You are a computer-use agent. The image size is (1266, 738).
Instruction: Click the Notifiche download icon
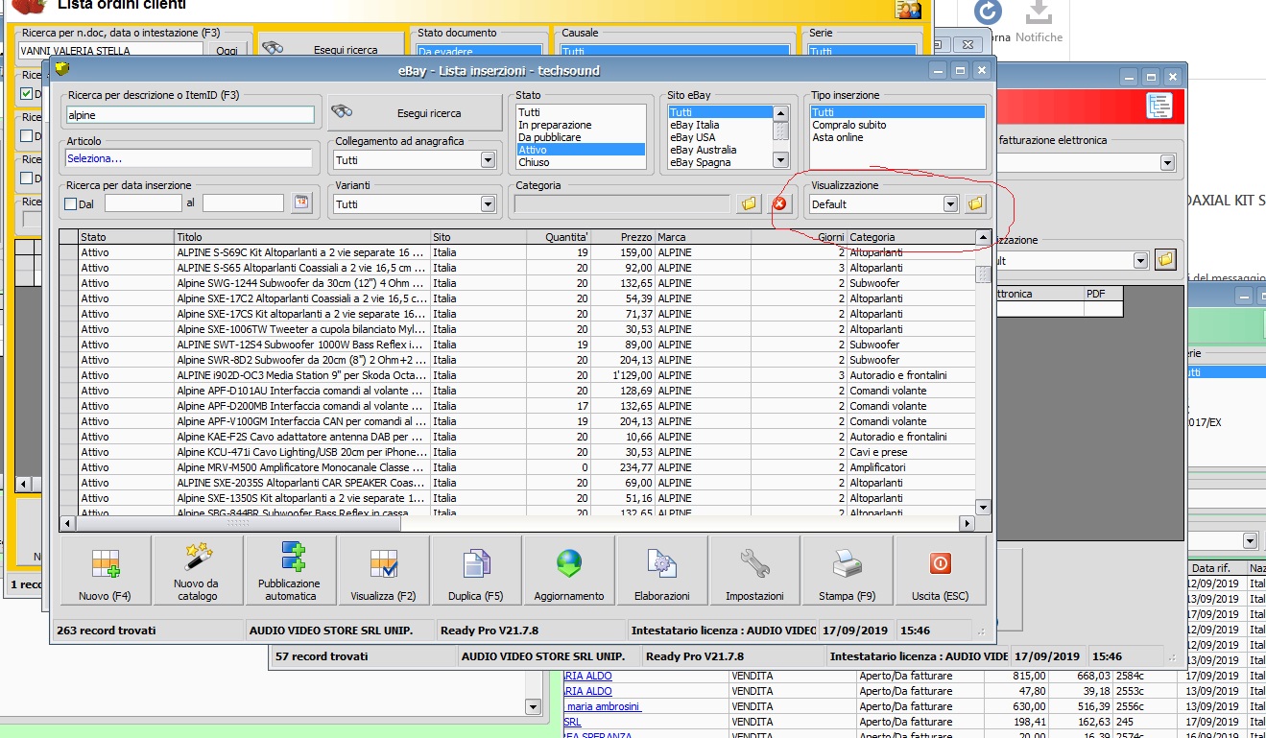[1037, 14]
